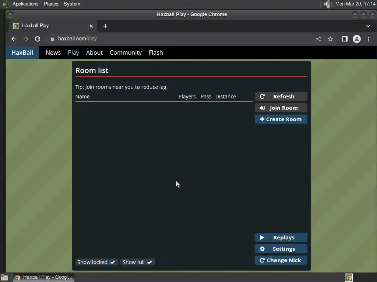The height and width of the screenshot is (282, 377).
Task: Sort room list by Players column header
Action: [187, 97]
